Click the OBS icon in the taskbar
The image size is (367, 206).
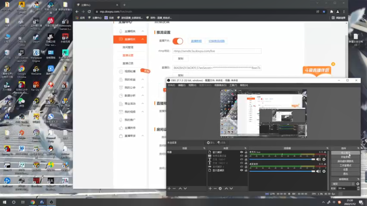click(x=51, y=202)
